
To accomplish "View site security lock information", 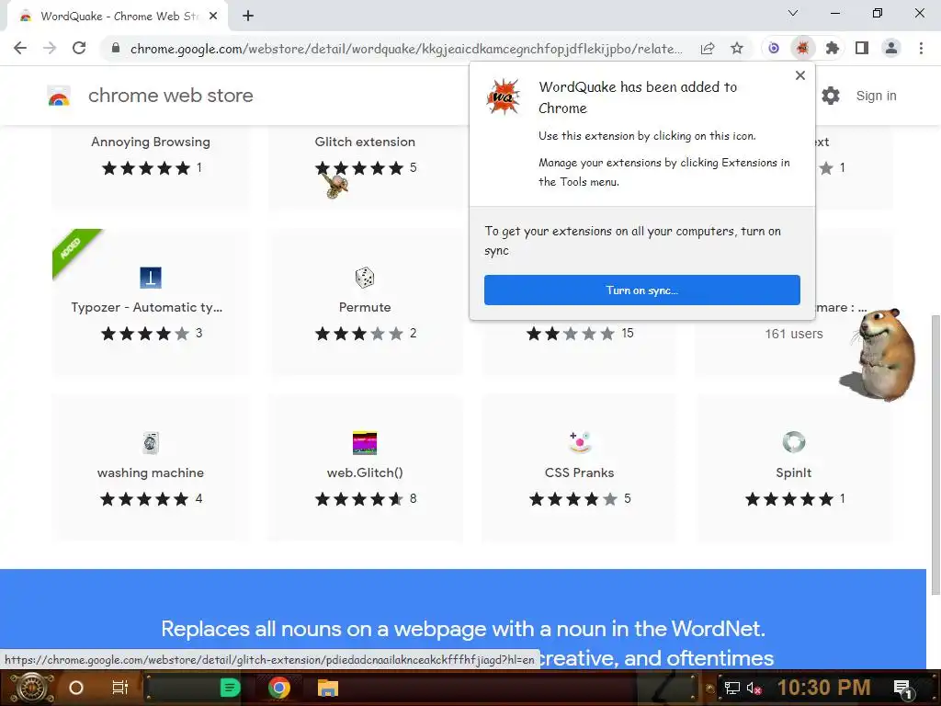I will (x=116, y=48).
